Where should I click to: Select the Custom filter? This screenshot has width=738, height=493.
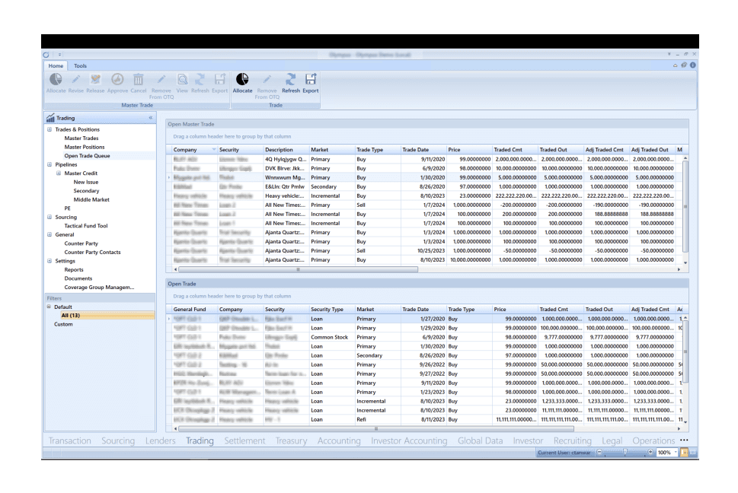(63, 324)
